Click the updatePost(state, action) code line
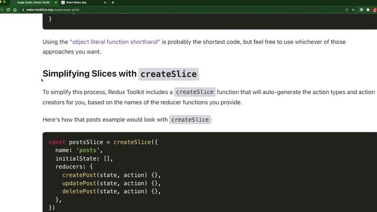The height and width of the screenshot is (212, 377). [111, 183]
